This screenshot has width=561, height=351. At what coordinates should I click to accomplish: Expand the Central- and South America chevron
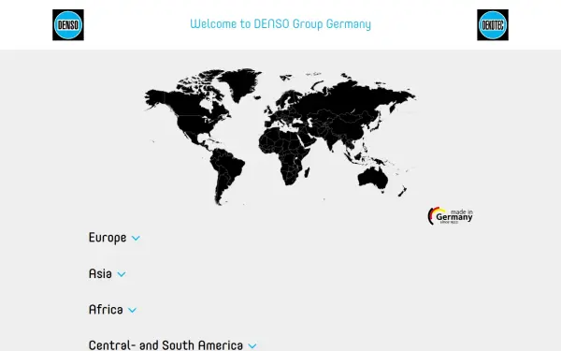pos(252,346)
